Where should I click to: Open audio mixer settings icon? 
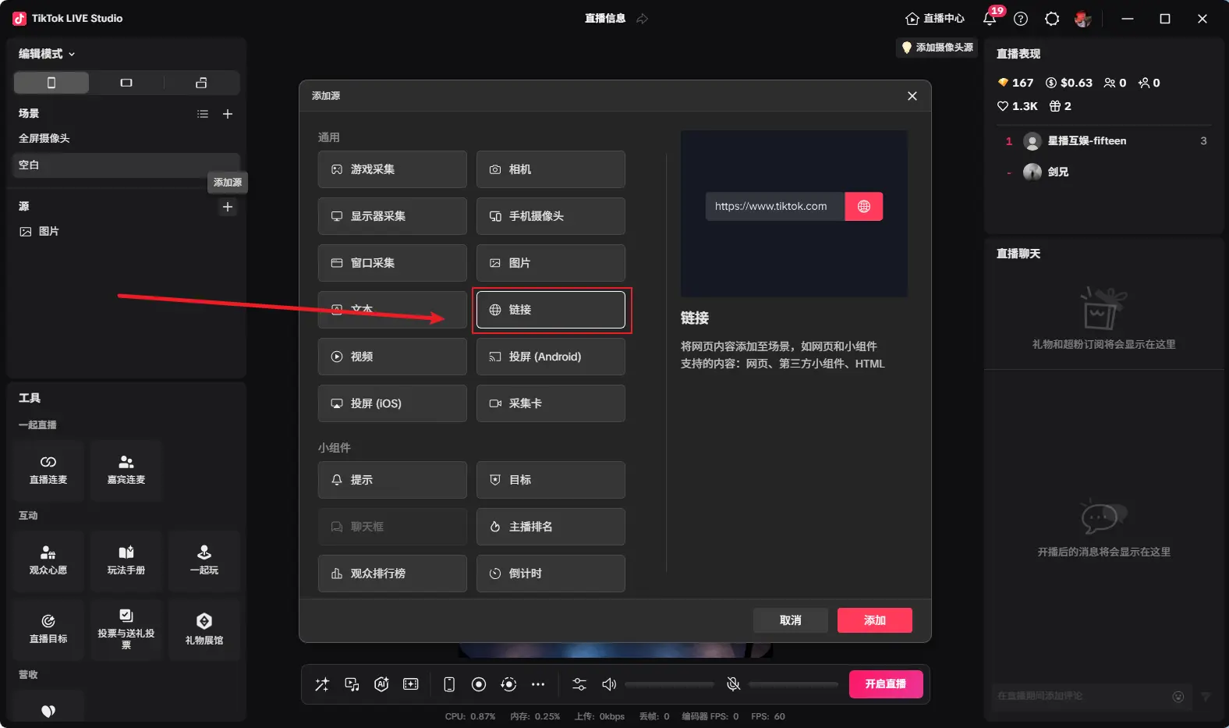(579, 684)
